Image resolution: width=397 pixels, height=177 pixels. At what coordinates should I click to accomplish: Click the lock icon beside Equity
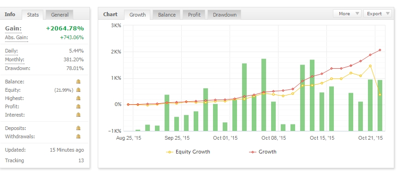tap(78, 90)
